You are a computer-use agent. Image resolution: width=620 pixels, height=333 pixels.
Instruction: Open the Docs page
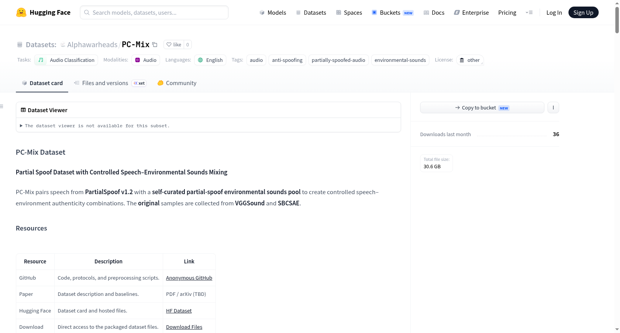434,12
